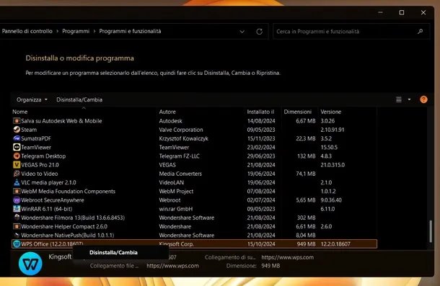Click the WinRAR 6.11 icon

[x=17, y=209]
